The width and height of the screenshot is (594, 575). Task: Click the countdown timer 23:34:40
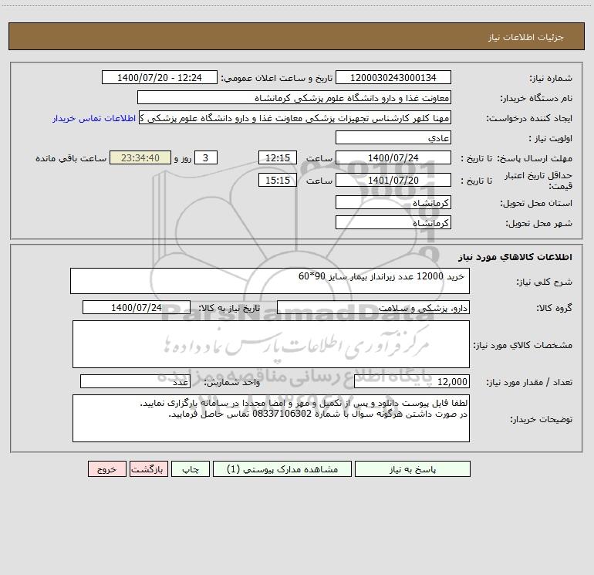(140, 157)
